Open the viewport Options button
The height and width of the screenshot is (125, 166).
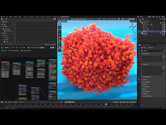click(133, 21)
